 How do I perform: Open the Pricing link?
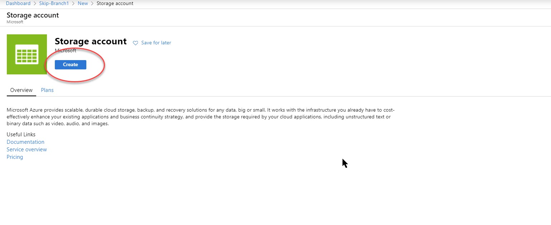point(15,157)
